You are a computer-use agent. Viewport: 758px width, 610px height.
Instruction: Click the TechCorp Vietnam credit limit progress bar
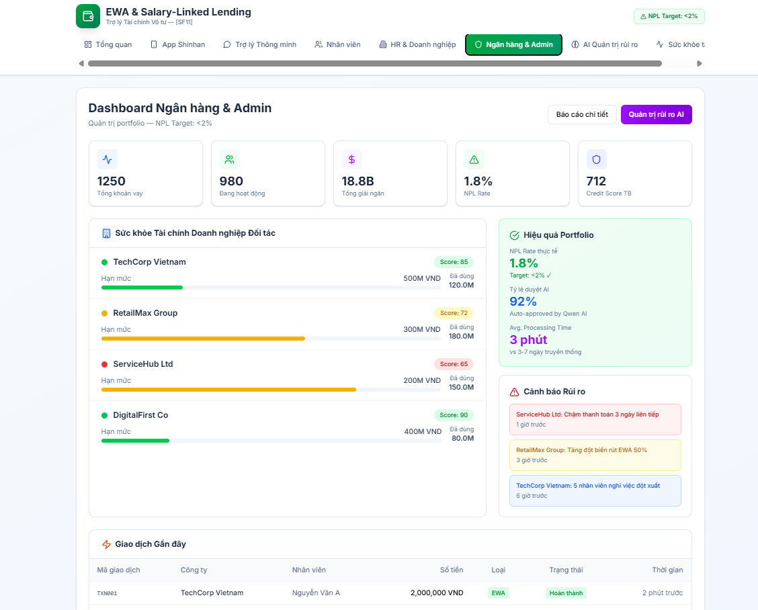click(271, 288)
